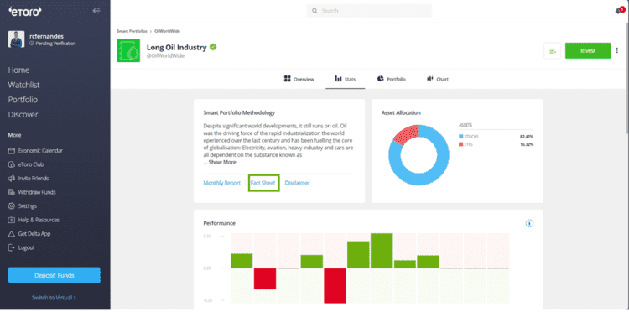This screenshot has height=312, width=629.
Task: Click the 16.32% ETFs allocation value
Action: click(x=527, y=144)
